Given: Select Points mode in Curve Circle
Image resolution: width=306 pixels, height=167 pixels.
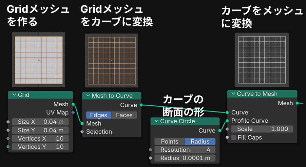Looking at the screenshot, I should (170, 141).
